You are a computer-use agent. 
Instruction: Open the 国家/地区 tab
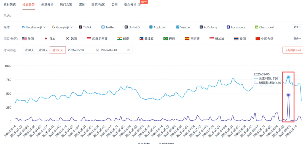click(98, 5)
